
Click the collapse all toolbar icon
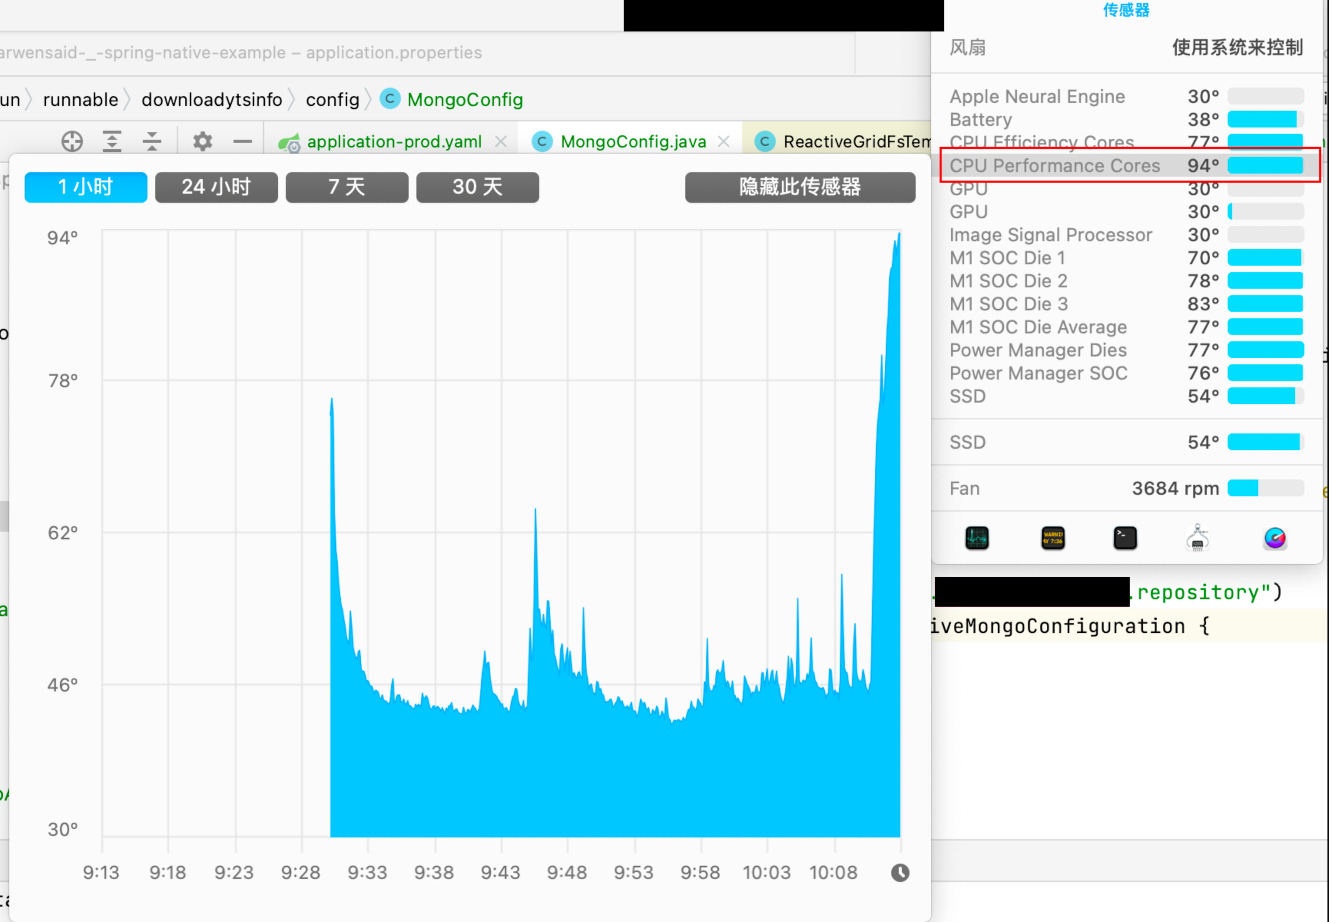152,141
